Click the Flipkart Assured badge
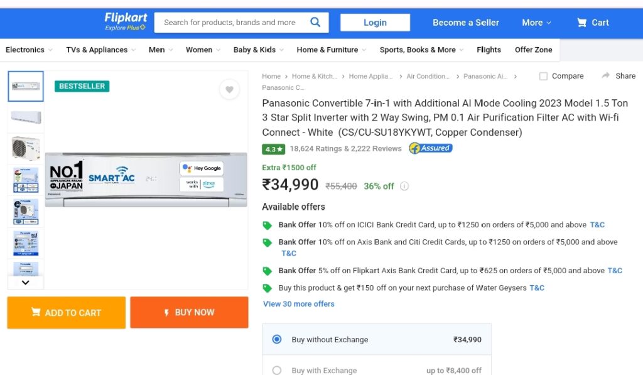Viewport: 643px width, 375px height. click(431, 148)
